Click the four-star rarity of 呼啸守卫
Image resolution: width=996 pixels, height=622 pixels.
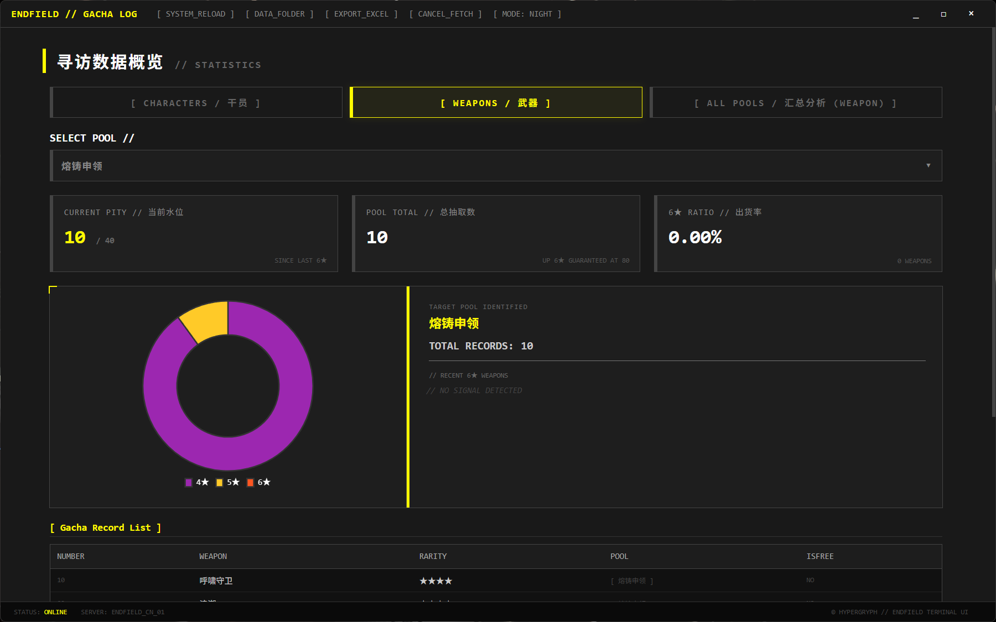(435, 581)
